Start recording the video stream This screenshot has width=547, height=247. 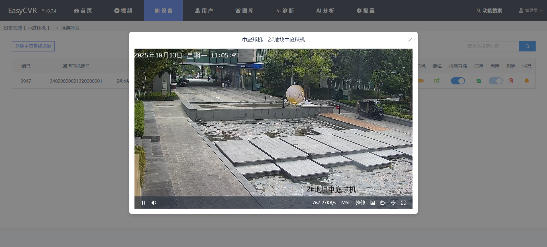pos(383,203)
